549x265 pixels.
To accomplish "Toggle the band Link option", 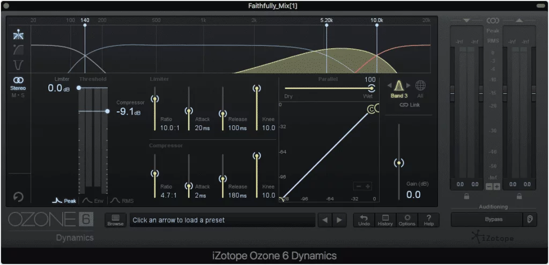I will [410, 105].
